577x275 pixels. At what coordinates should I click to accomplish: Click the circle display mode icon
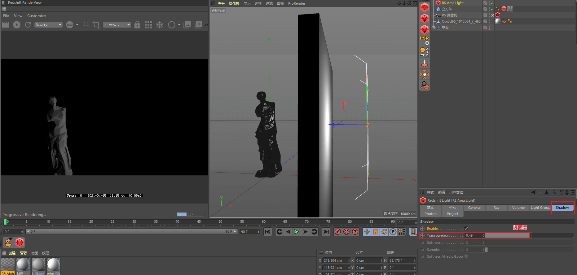pyautogui.click(x=171, y=25)
